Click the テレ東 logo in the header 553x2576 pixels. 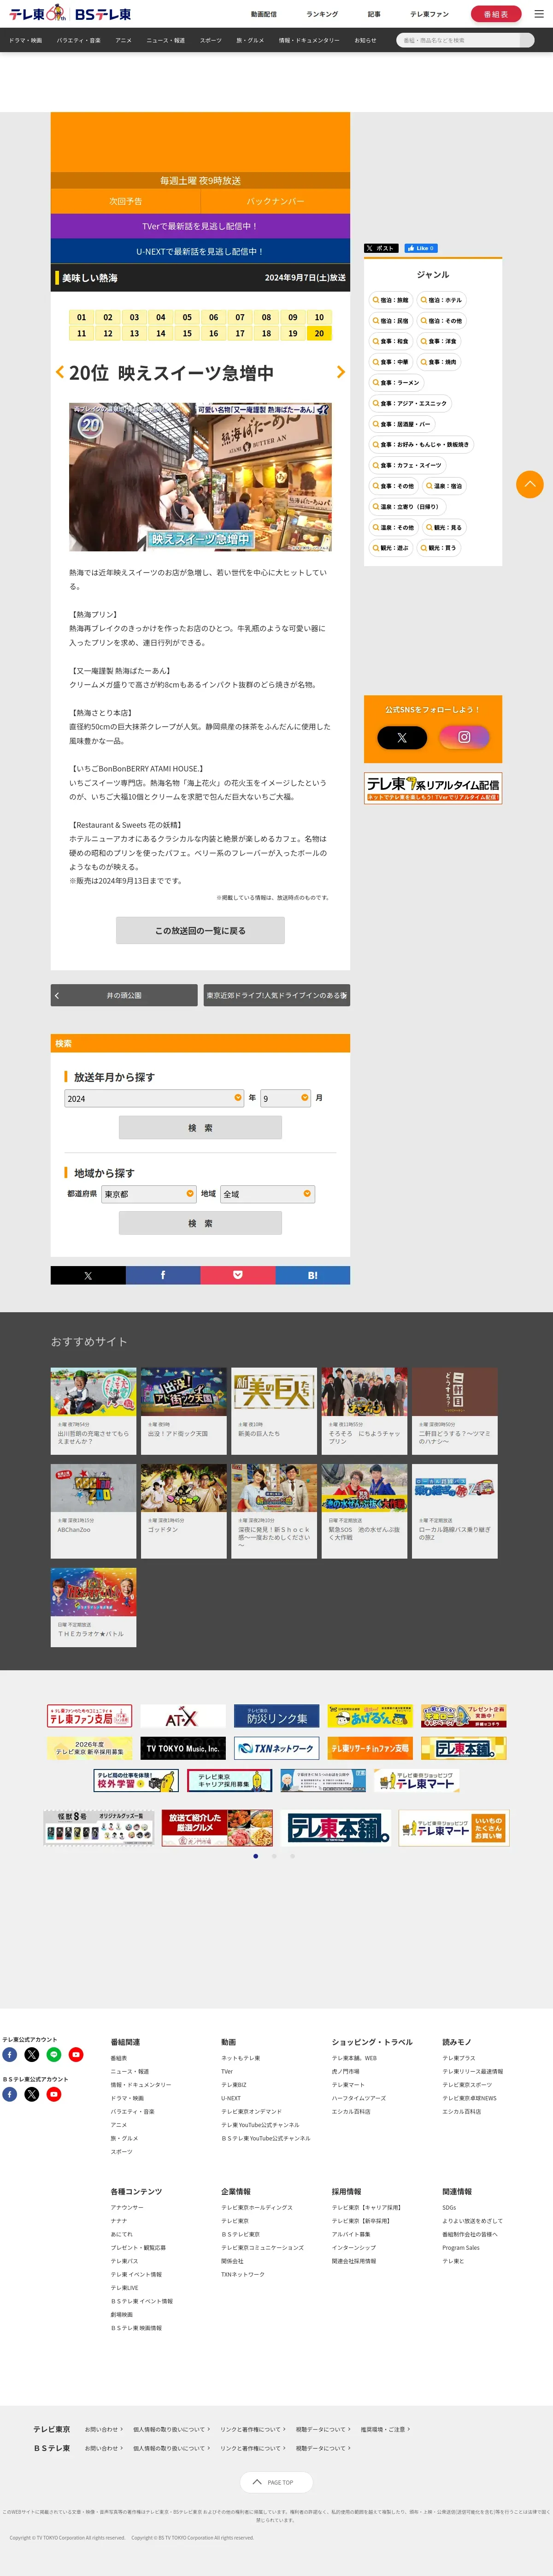click(x=37, y=13)
